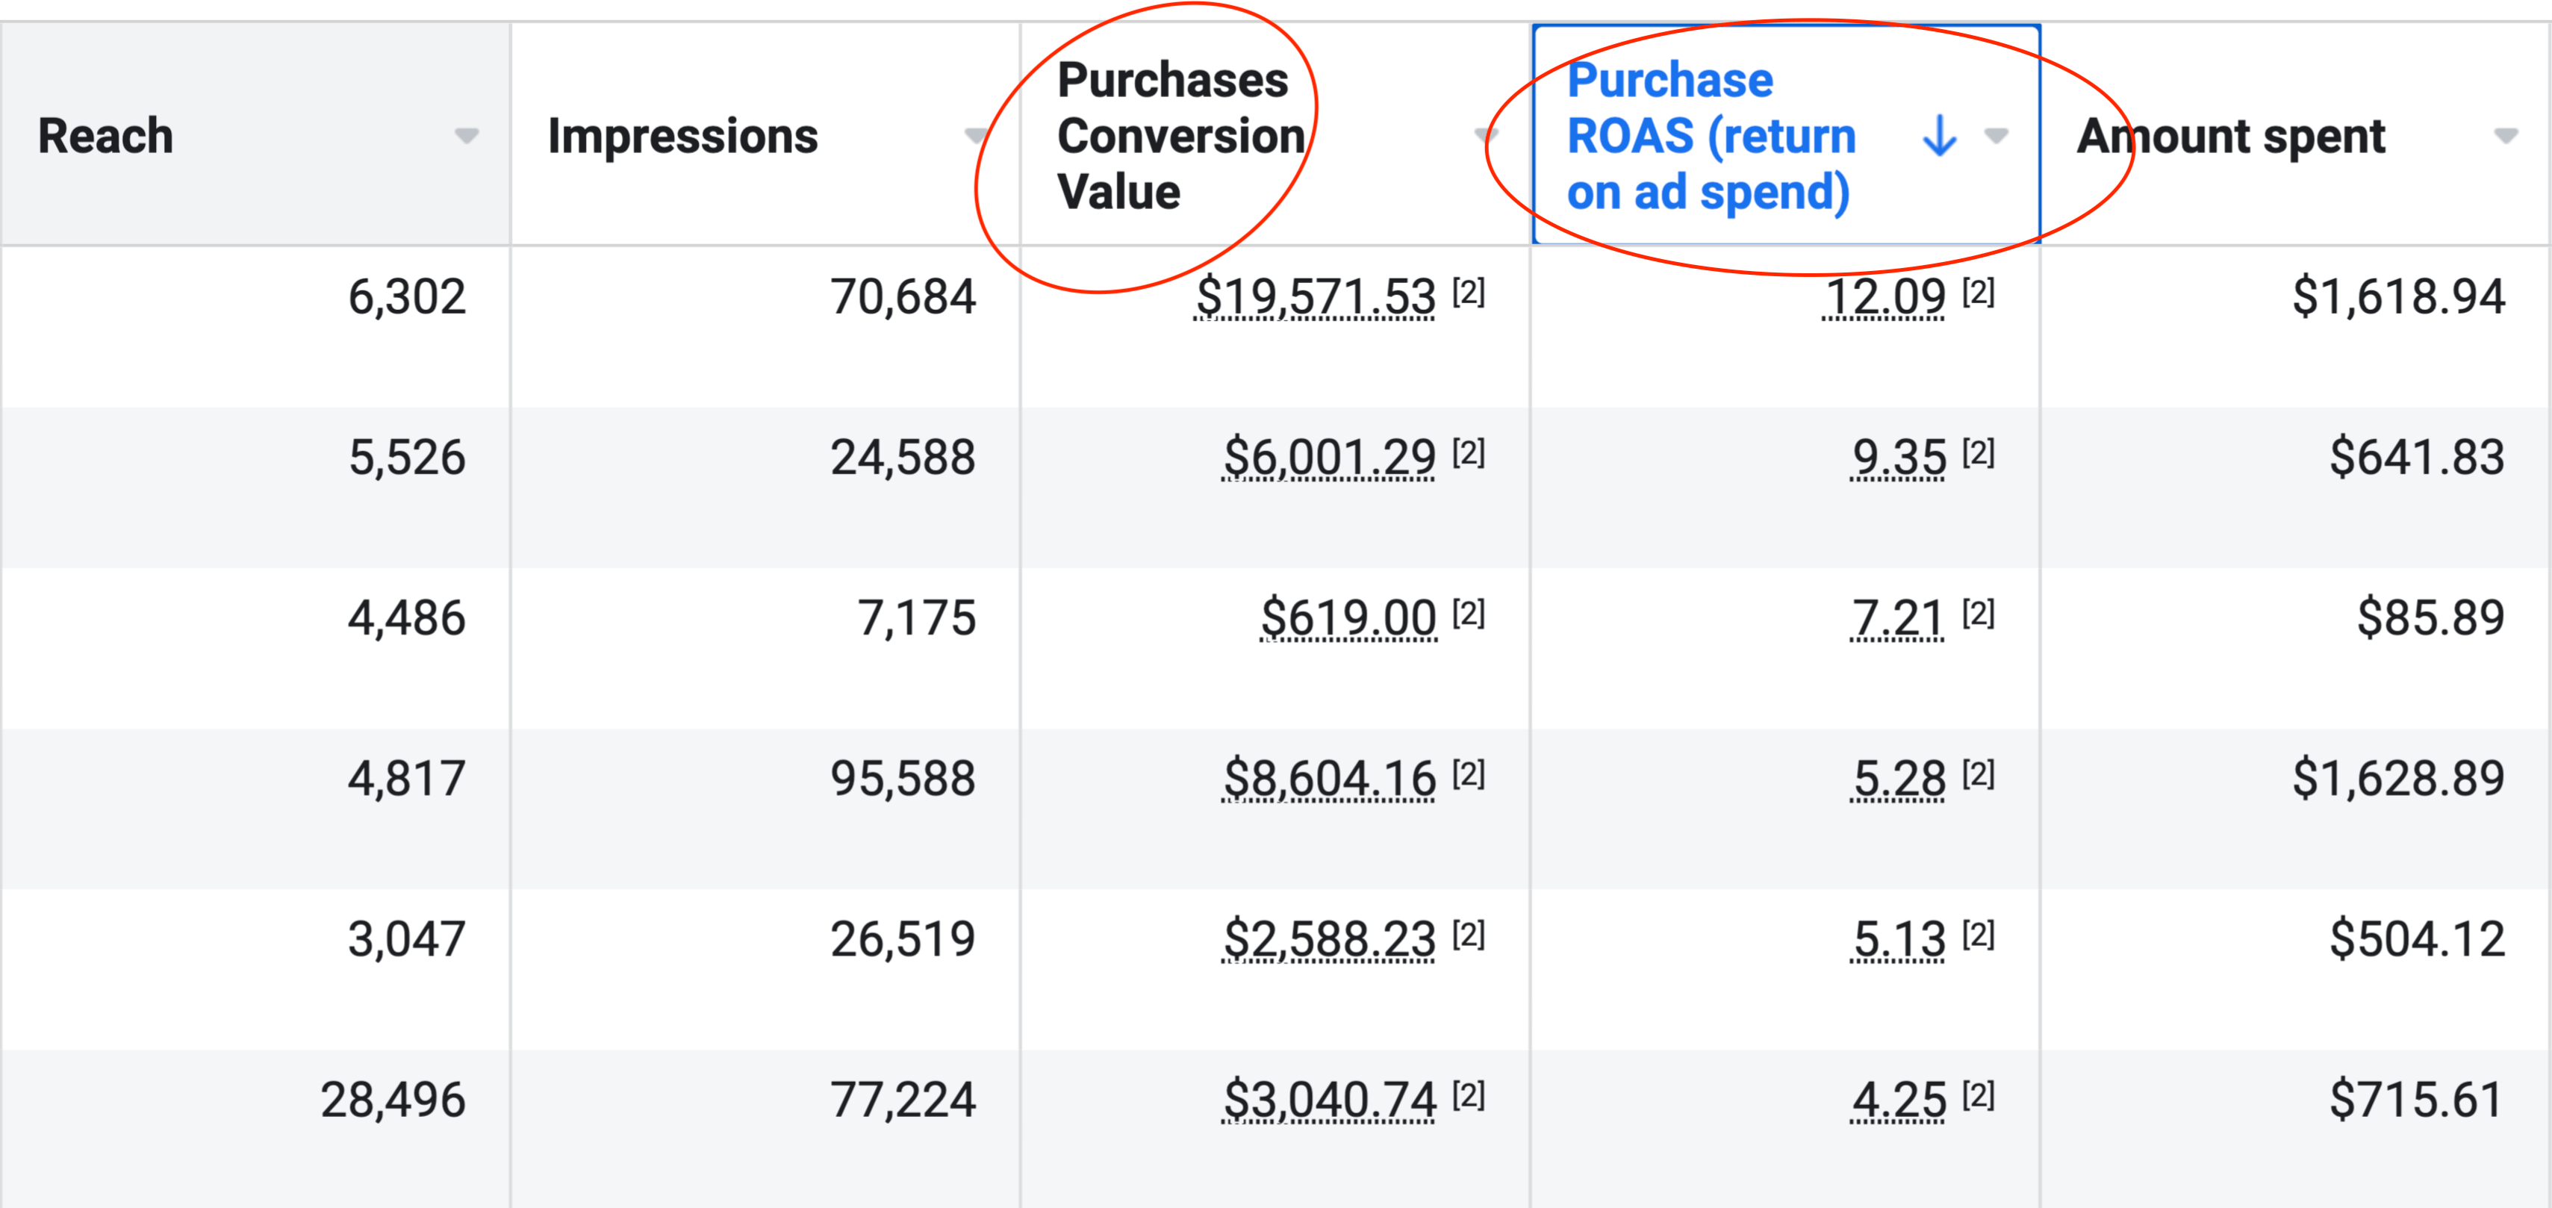This screenshot has height=1208, width=2552.
Task: Open the Purchase ROAS column dropdown arrow
Action: coord(1997,136)
